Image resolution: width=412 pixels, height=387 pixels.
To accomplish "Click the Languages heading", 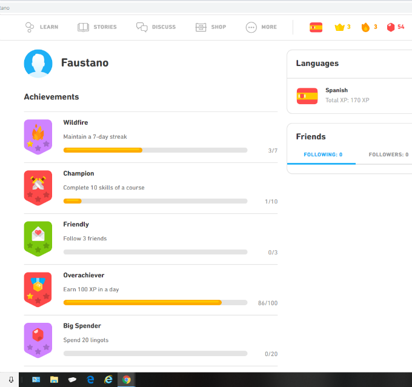I will [x=317, y=64].
